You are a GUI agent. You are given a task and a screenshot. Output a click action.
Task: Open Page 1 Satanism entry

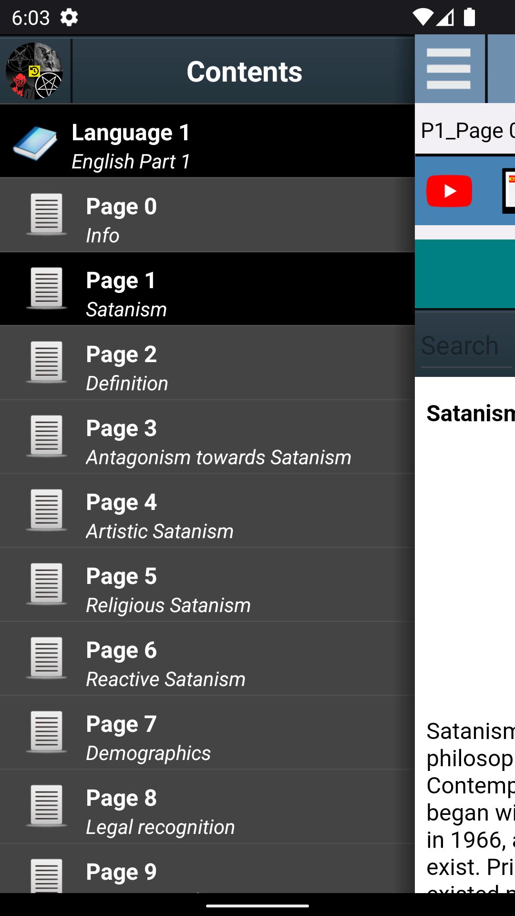click(207, 289)
